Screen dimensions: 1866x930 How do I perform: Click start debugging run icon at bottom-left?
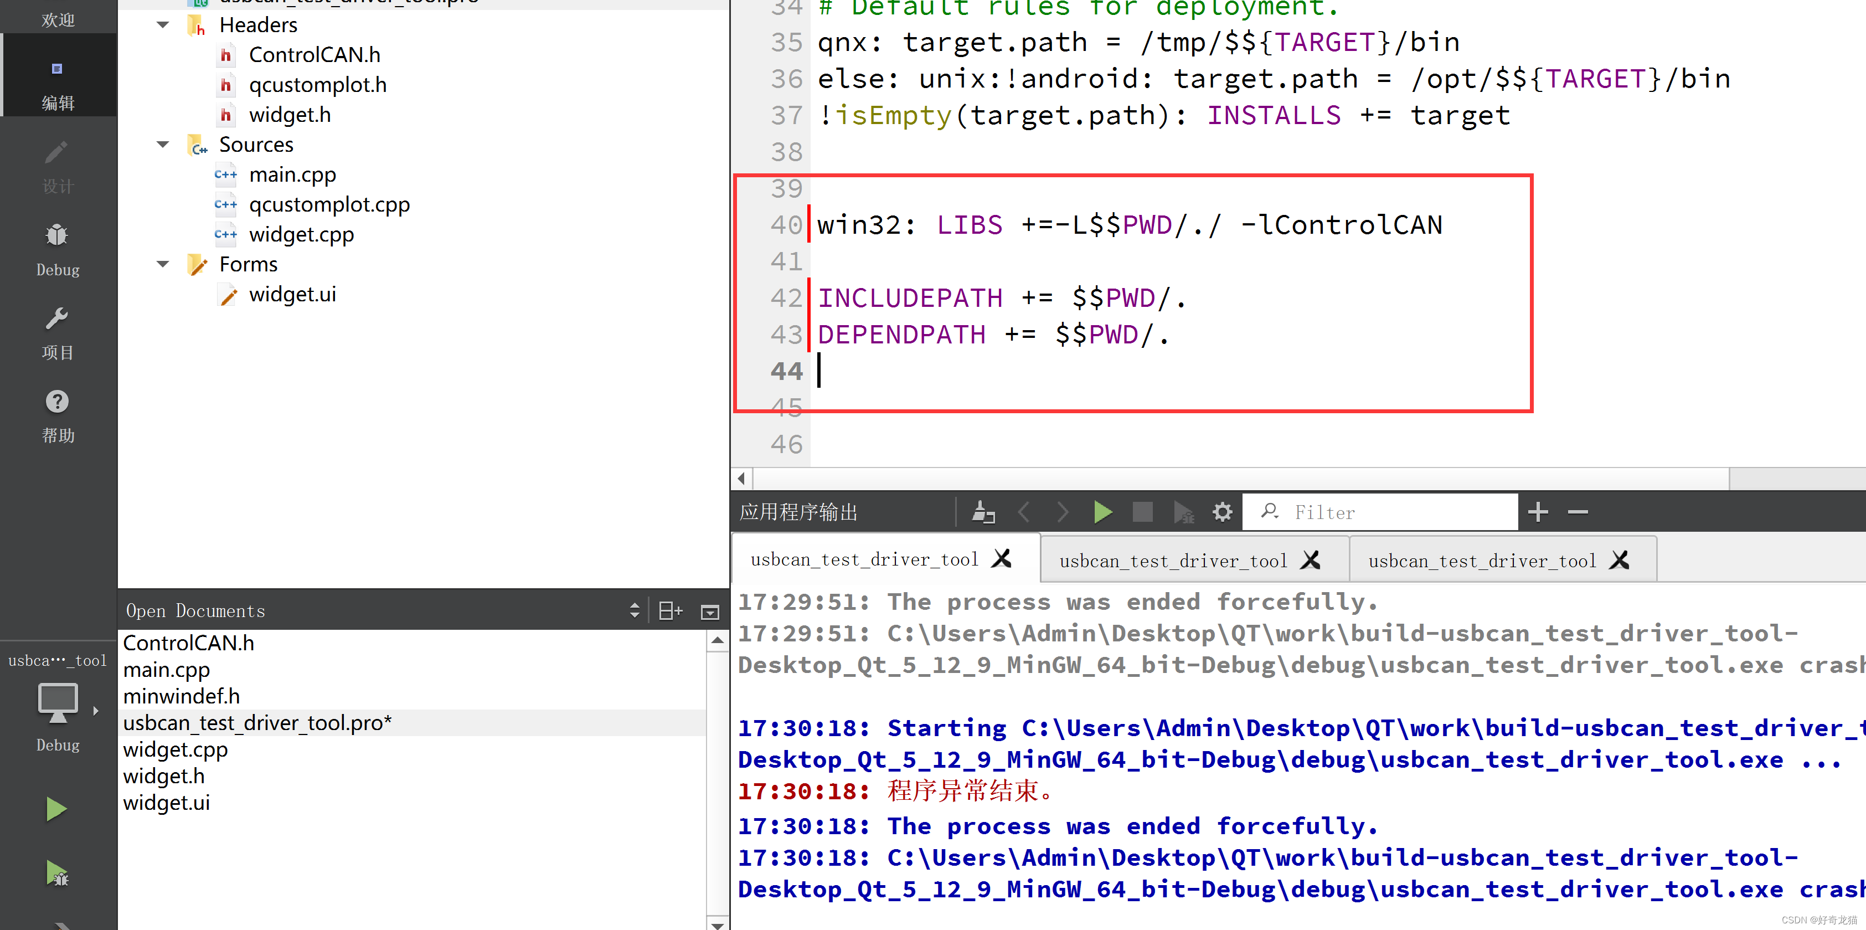coord(57,873)
